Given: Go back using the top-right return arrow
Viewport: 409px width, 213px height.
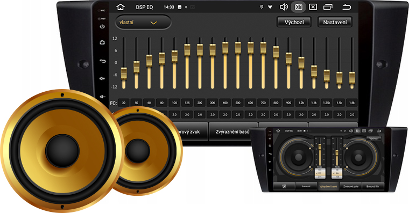Looking at the screenshot, I should pos(347,7).
